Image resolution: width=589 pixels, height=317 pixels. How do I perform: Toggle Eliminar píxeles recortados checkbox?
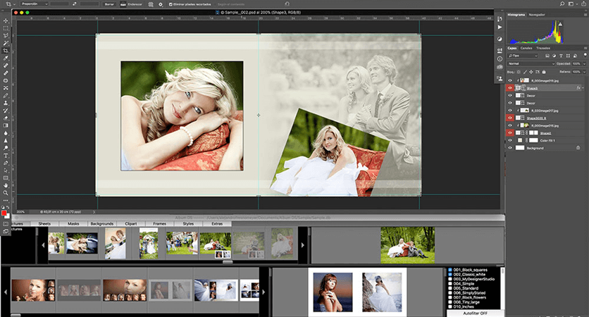[170, 4]
